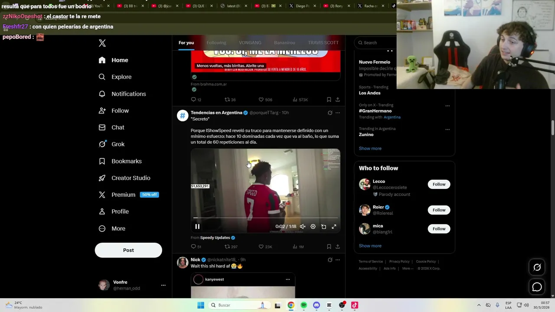The image size is (555, 312).
Task: Pause the IShowSpeed video
Action: coord(197,227)
